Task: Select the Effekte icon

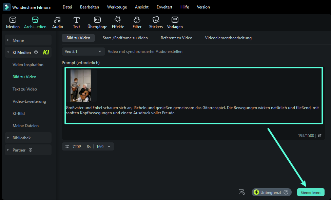Action: pos(118,20)
